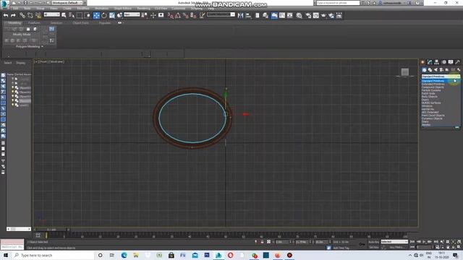The height and width of the screenshot is (260, 463).
Task: Open Edit Named Selection Sets
Action: (x=202, y=15)
